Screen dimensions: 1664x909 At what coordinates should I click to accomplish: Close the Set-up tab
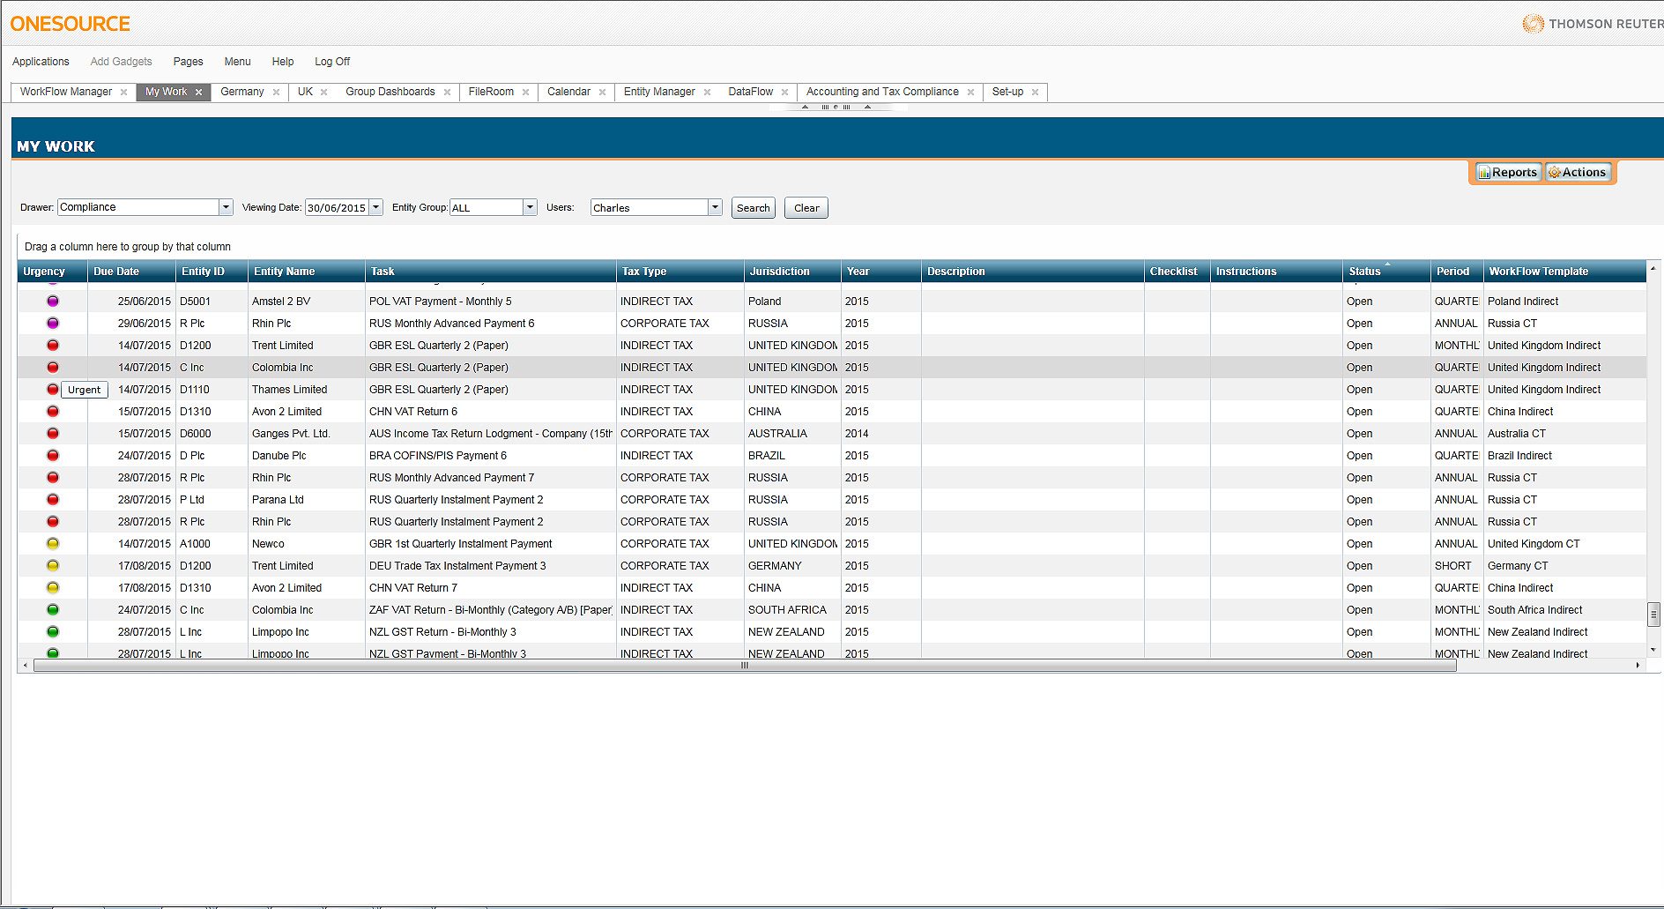click(x=1035, y=93)
